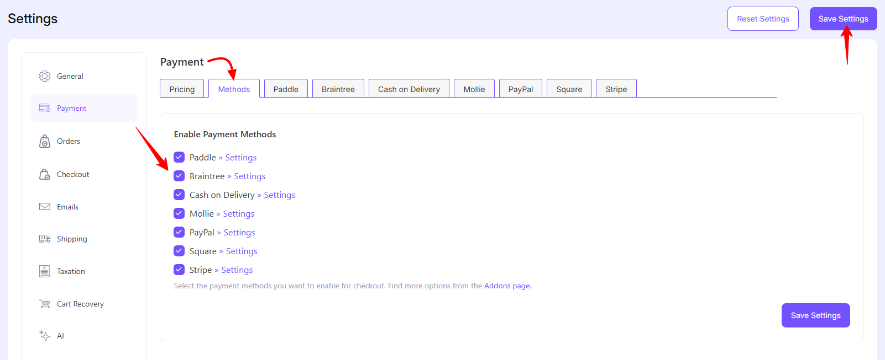Select the Payment card icon in sidebar
Viewport: 885px width, 360px height.
coord(45,108)
